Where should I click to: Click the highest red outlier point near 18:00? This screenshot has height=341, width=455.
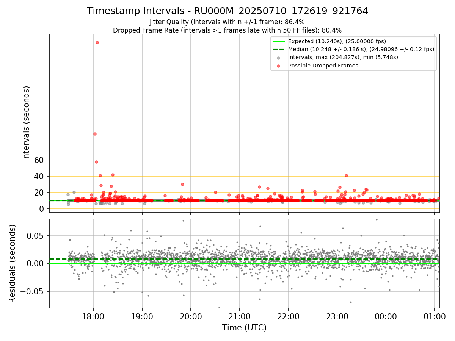[97, 42]
